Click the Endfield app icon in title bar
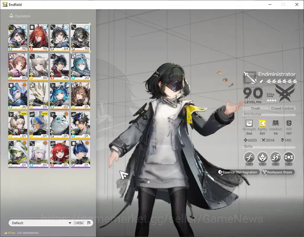This screenshot has width=304, height=237. coord(5,4)
